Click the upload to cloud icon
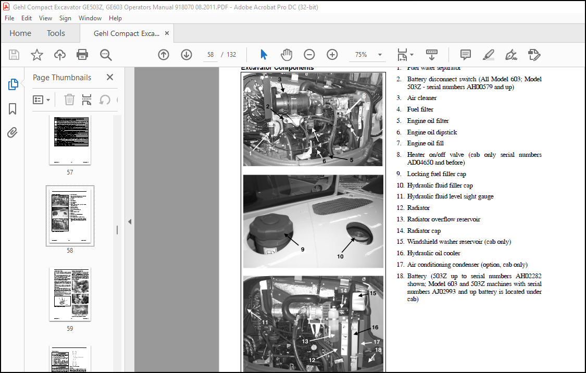This screenshot has width=586, height=373. click(60, 55)
